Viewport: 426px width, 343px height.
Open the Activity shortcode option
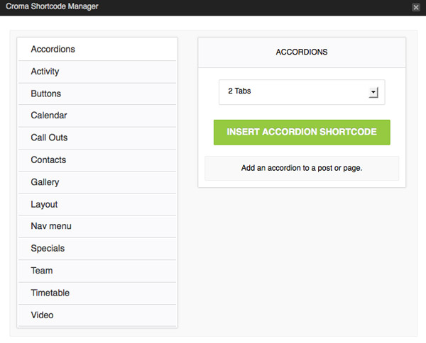[x=97, y=72]
